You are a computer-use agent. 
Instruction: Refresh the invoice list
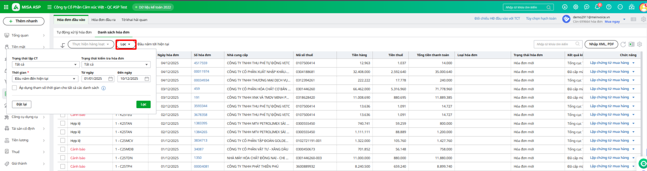coord(623,44)
